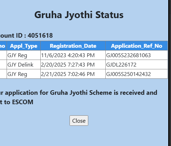Viewport: 171px width, 146px height.
Task: Click date 2/20/2025 7:27:43 PM
Action: coord(68,65)
